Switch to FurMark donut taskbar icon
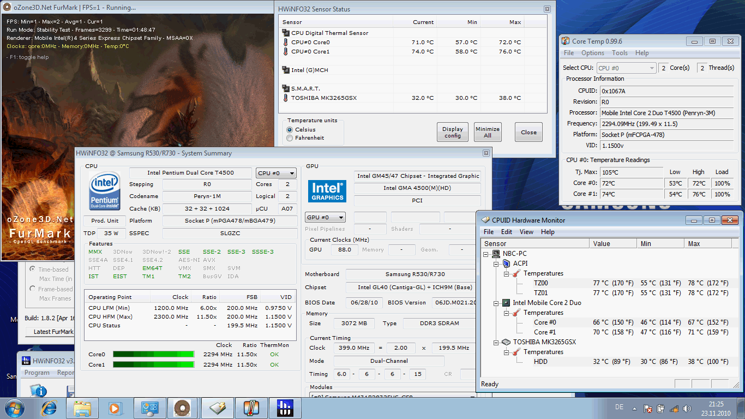 pos(182,408)
